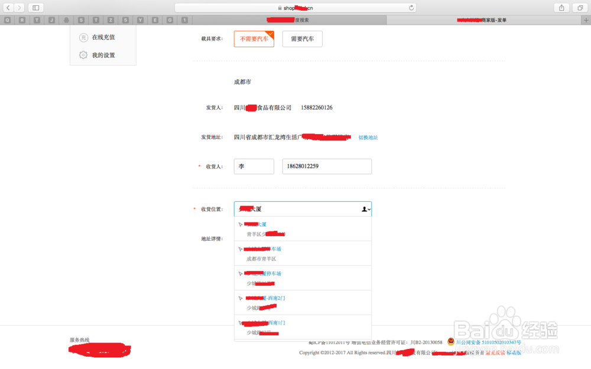Click the recharge icon beside 在线充值
The width and height of the screenshot is (591, 369).
pos(83,37)
